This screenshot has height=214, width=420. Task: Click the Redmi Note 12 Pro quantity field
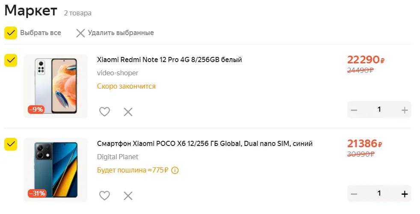coord(379,110)
